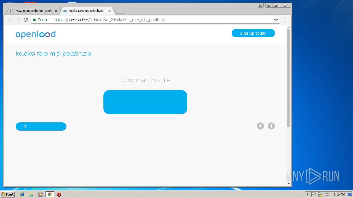Launch Internet Explorer from taskbar
Image resolution: width=353 pixels, height=198 pixels.
pyautogui.click(x=22, y=194)
